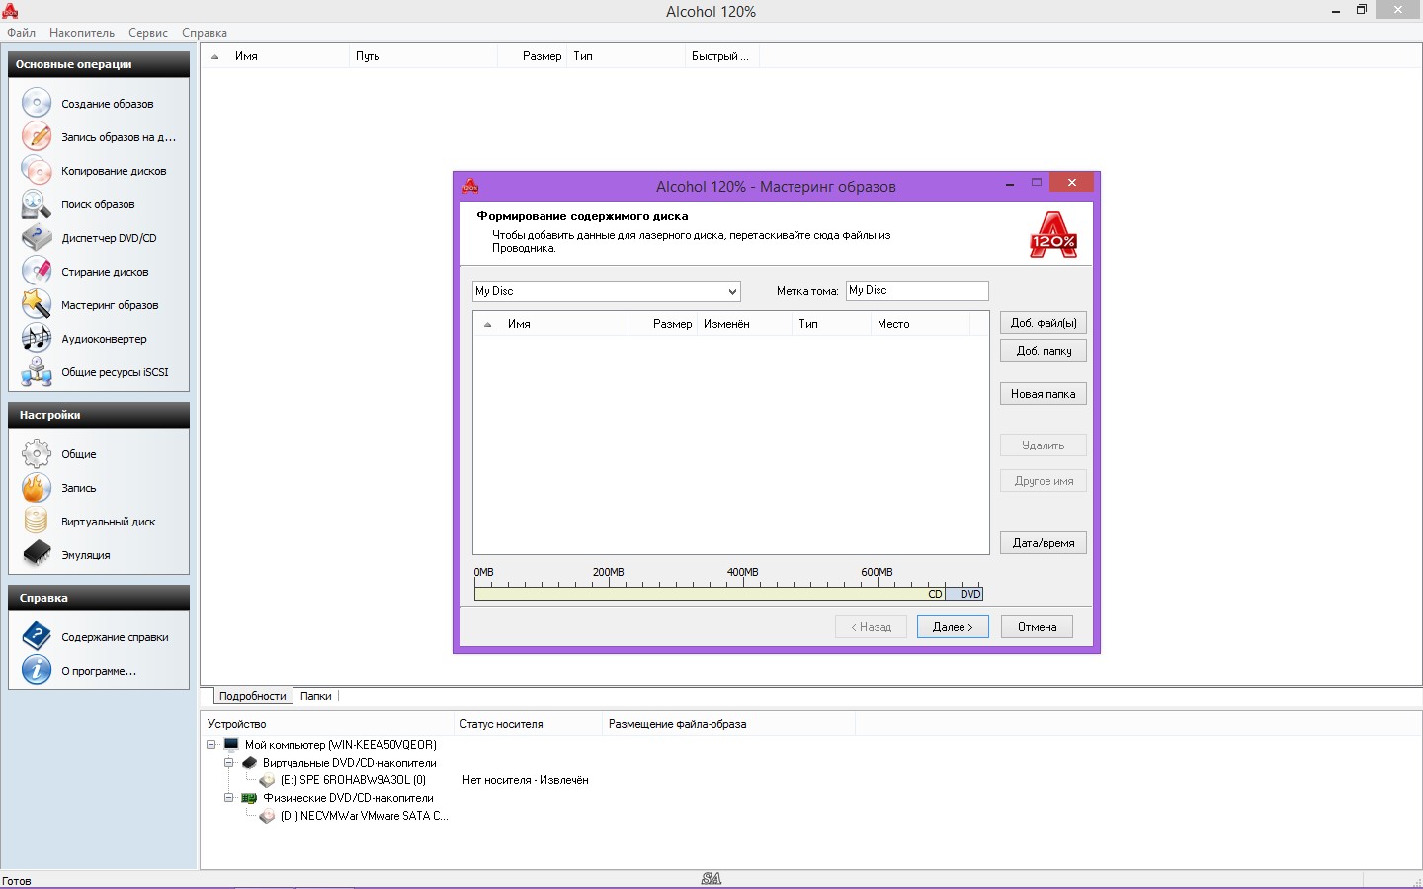Screen dimensions: 1423x889
Task: Click the Alcohol icon in wizard title bar
Action: click(x=470, y=186)
